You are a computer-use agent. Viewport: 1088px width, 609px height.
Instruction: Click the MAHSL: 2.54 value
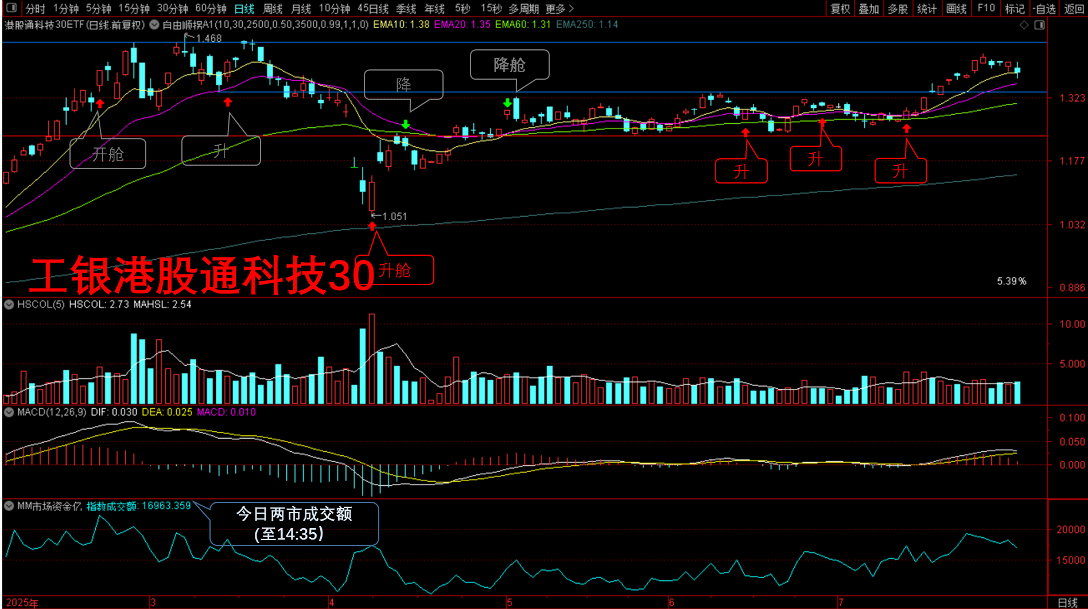pos(162,304)
